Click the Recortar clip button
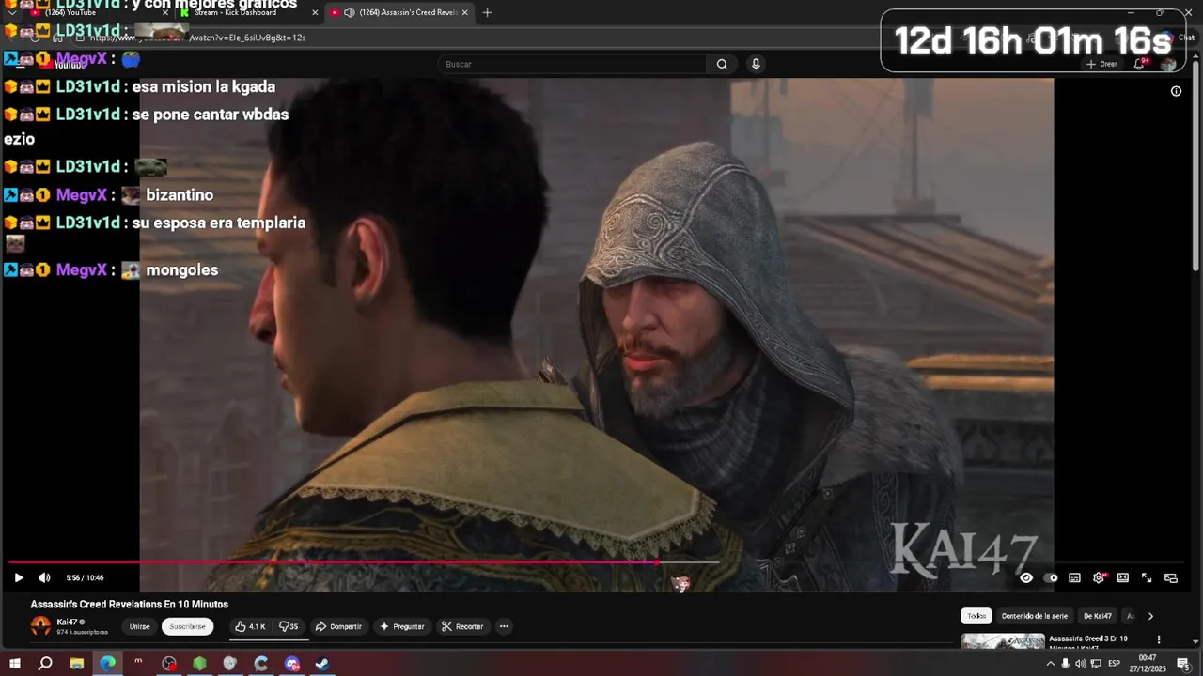Viewport: 1203px width, 676px height. pyautogui.click(x=462, y=626)
